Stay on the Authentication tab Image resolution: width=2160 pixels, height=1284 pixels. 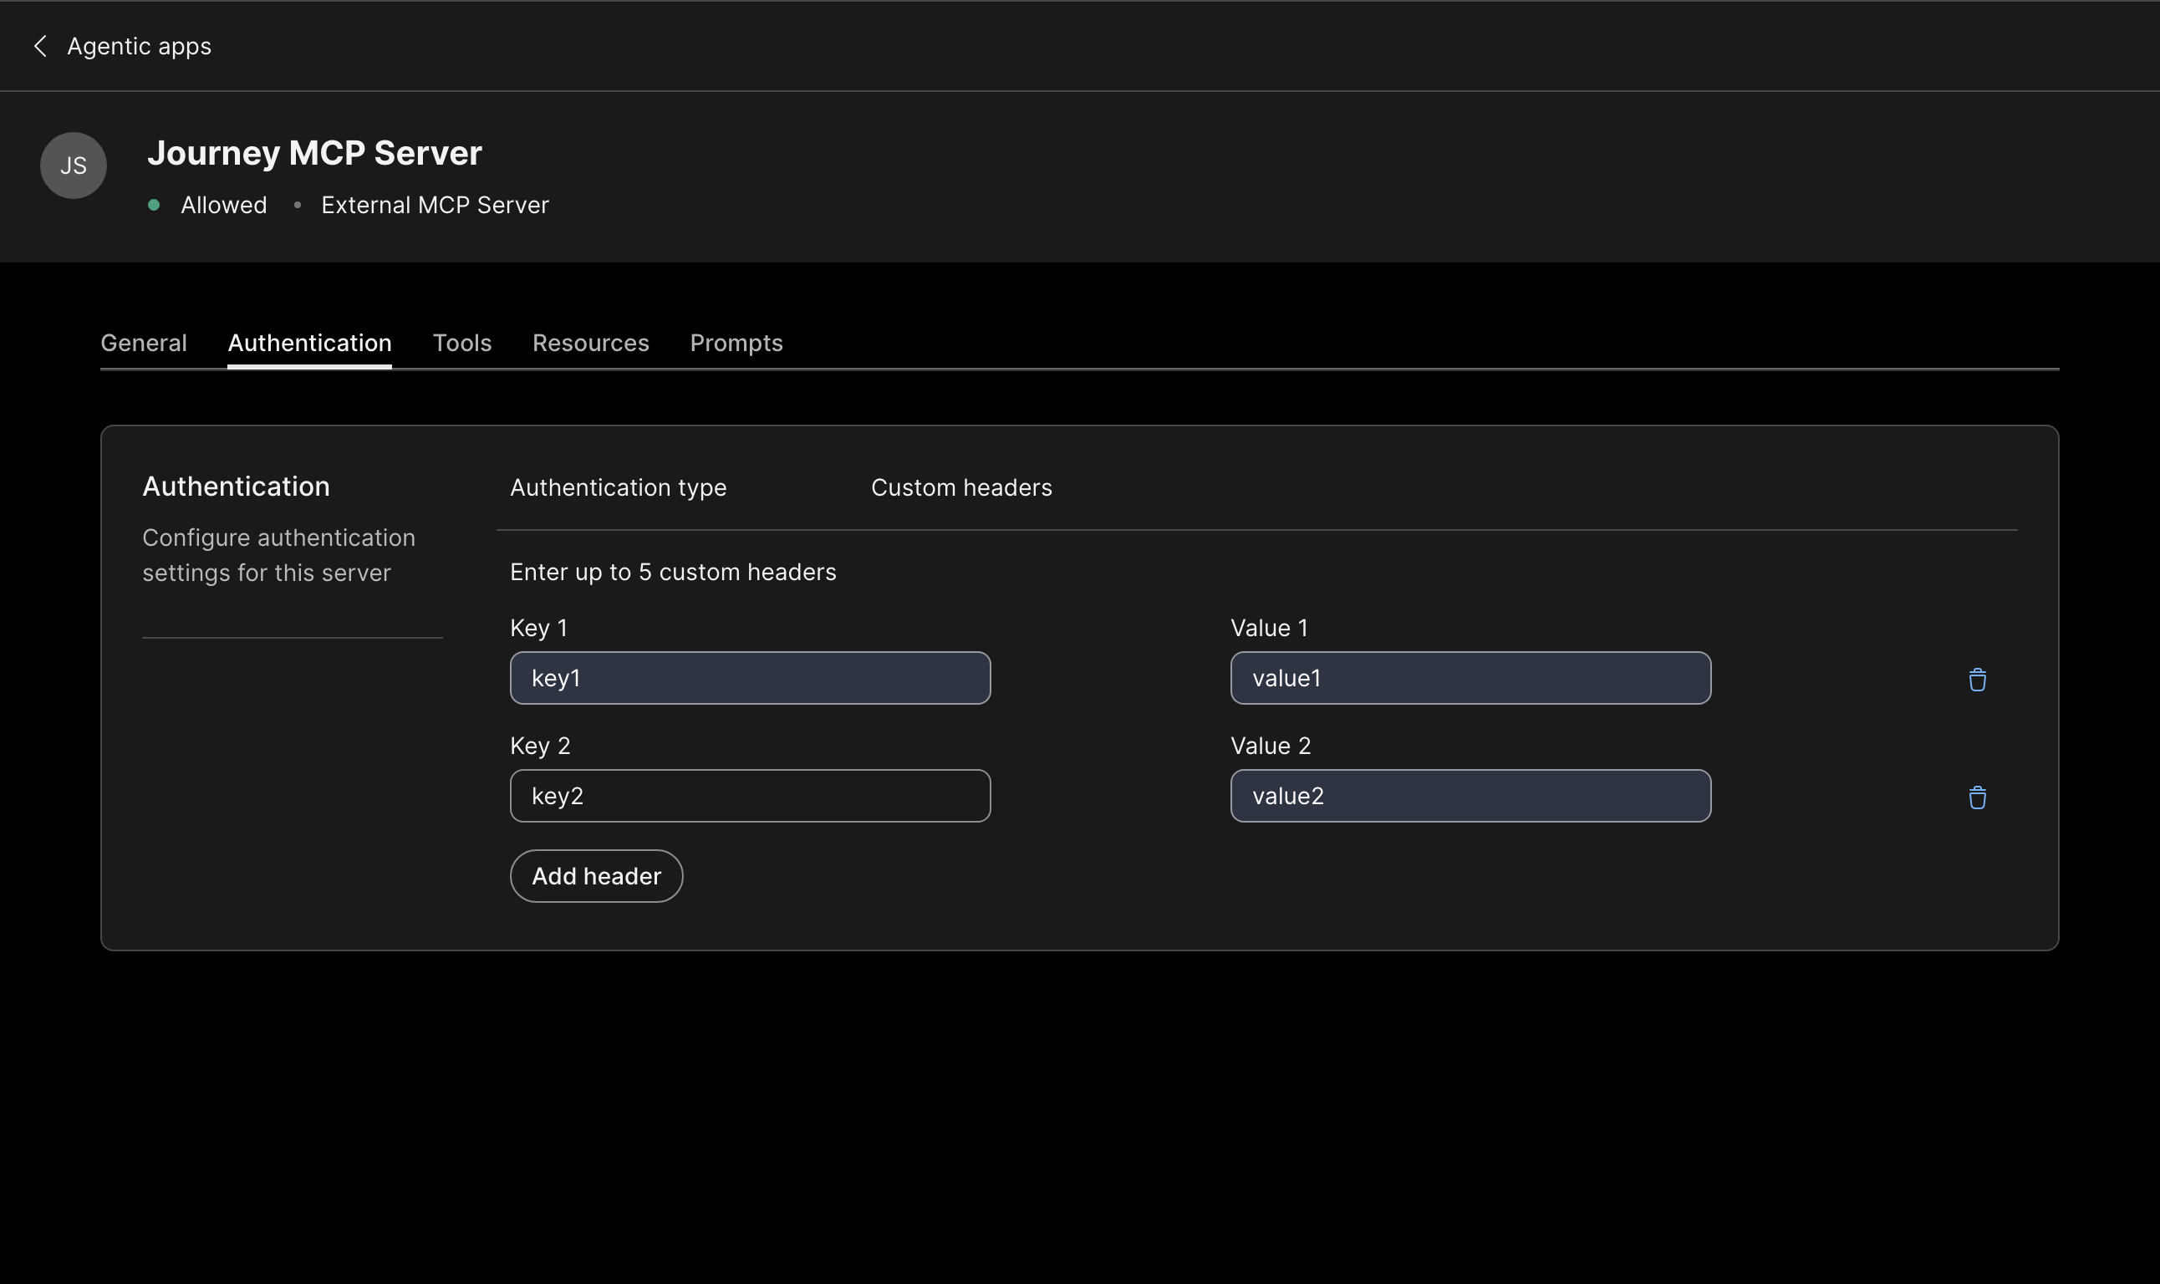tap(308, 343)
